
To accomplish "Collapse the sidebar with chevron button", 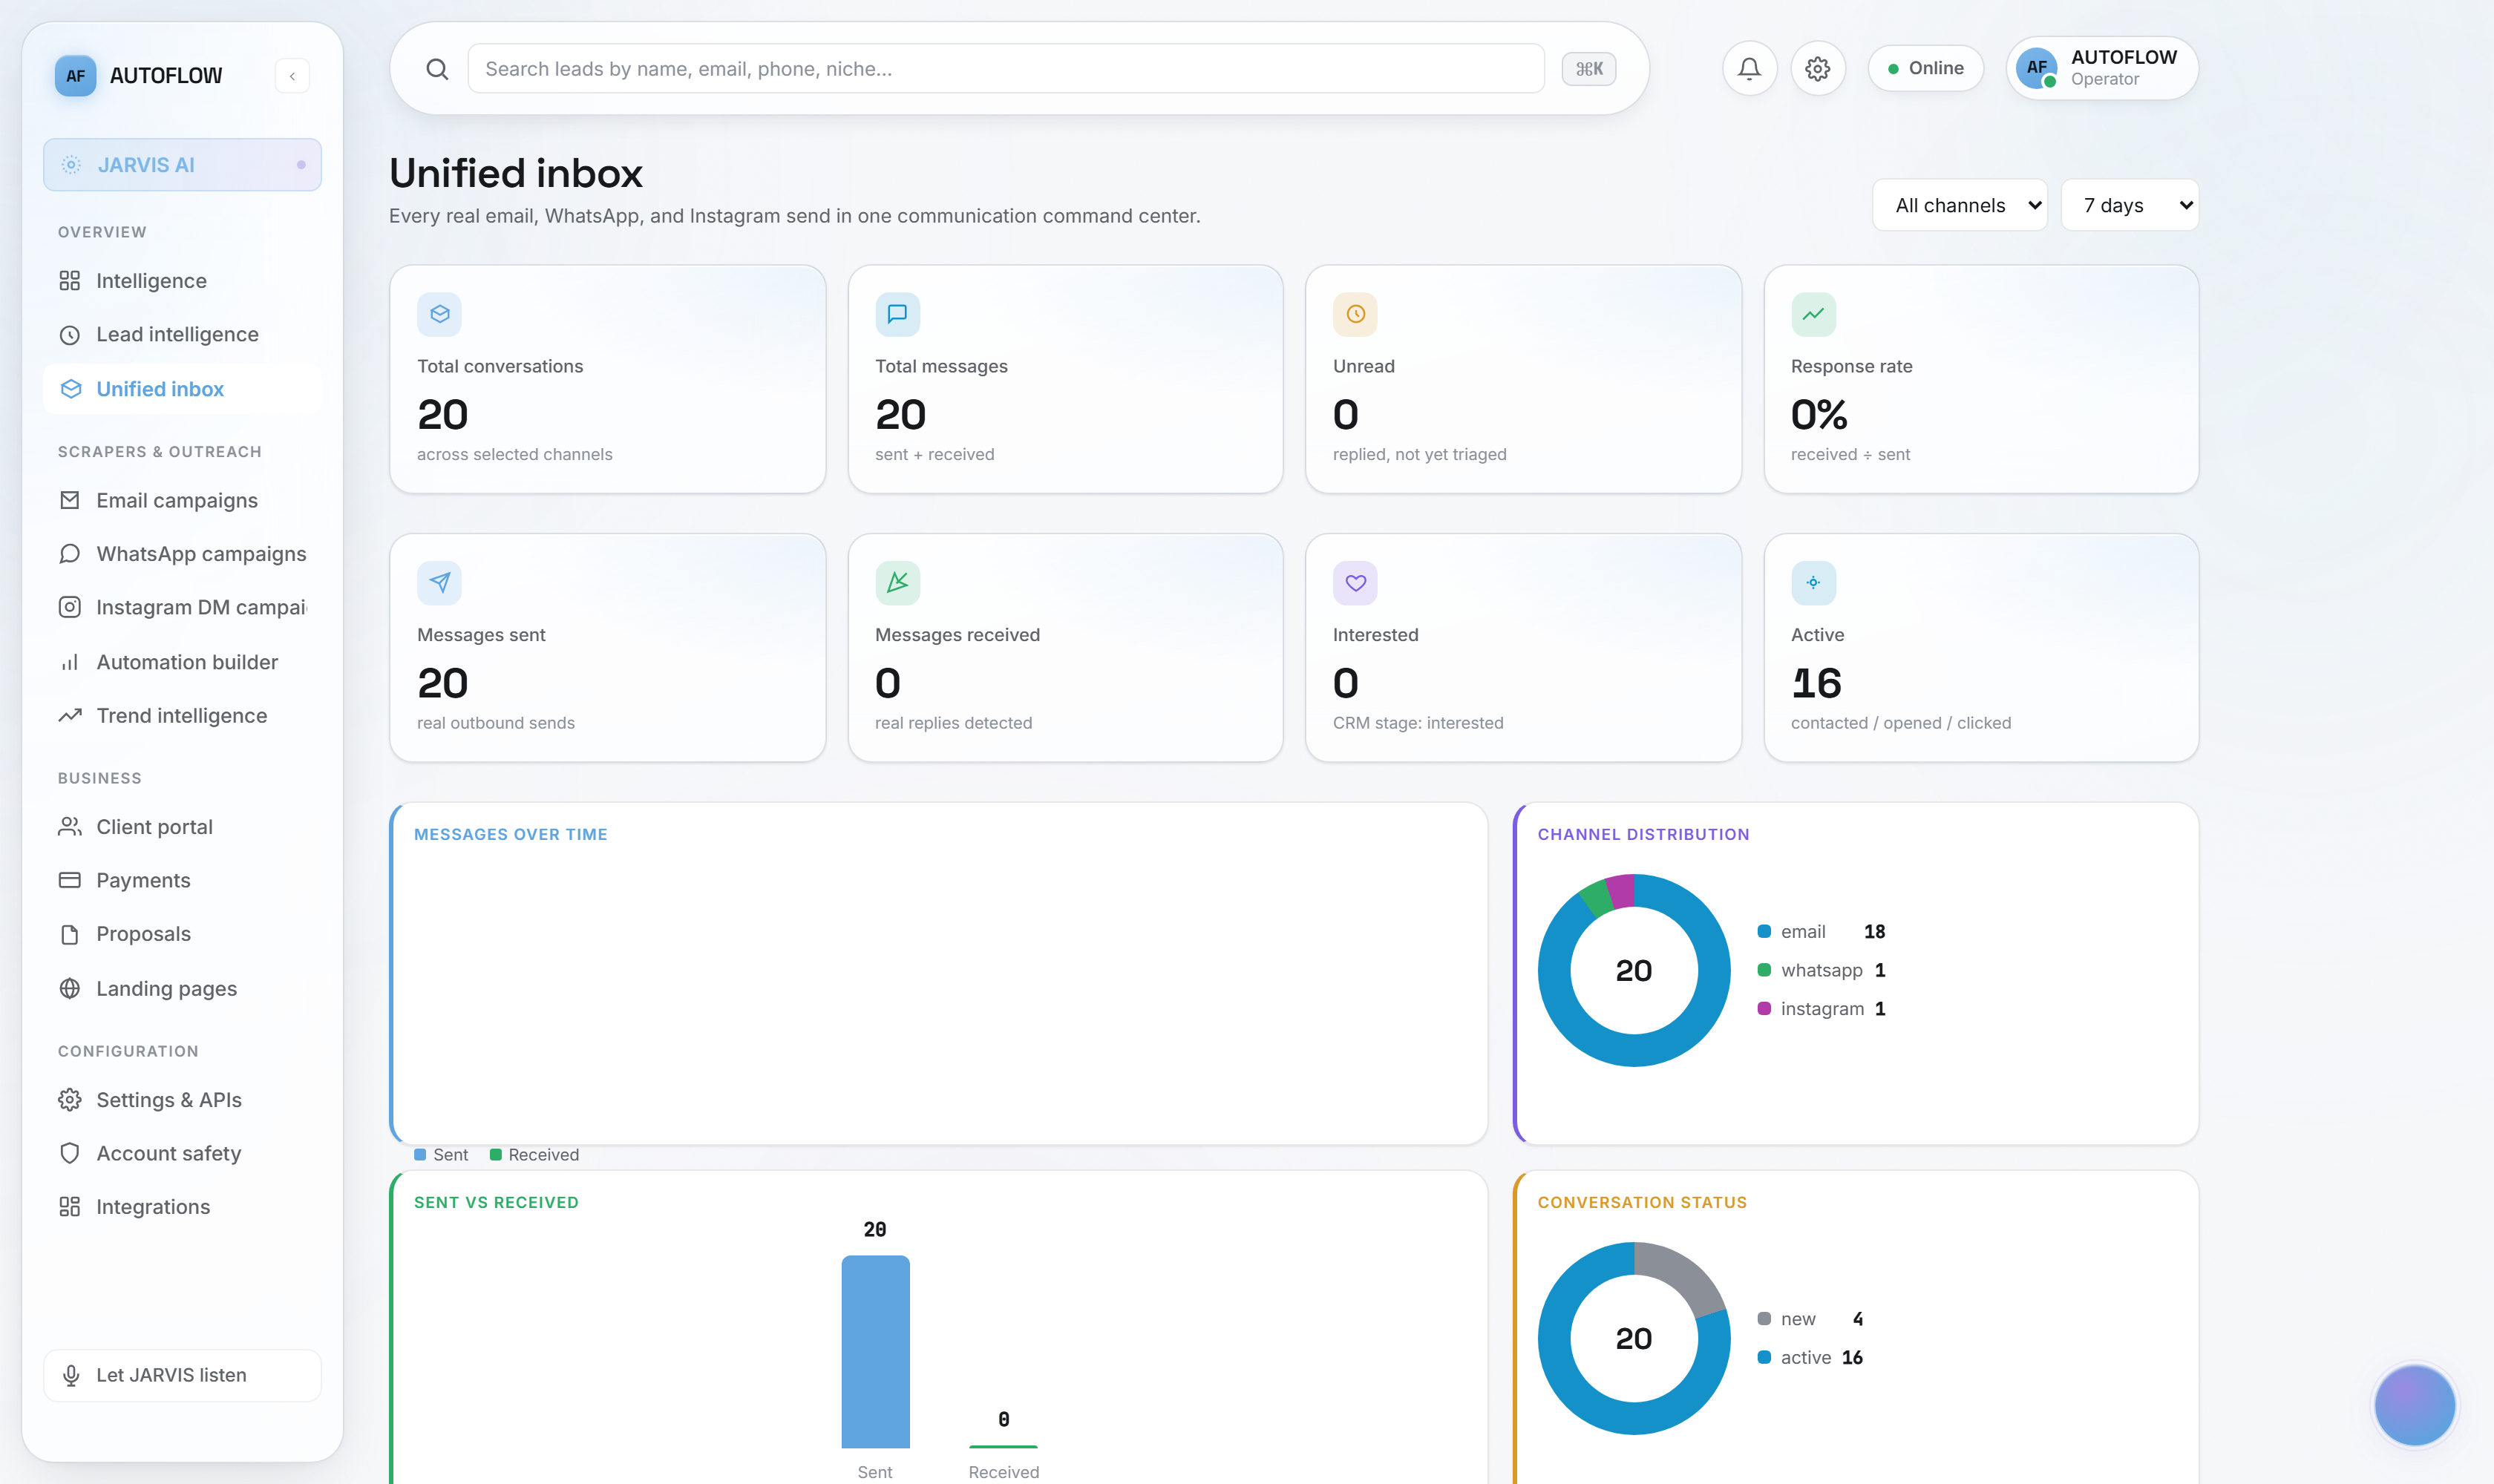I will 292,76.
